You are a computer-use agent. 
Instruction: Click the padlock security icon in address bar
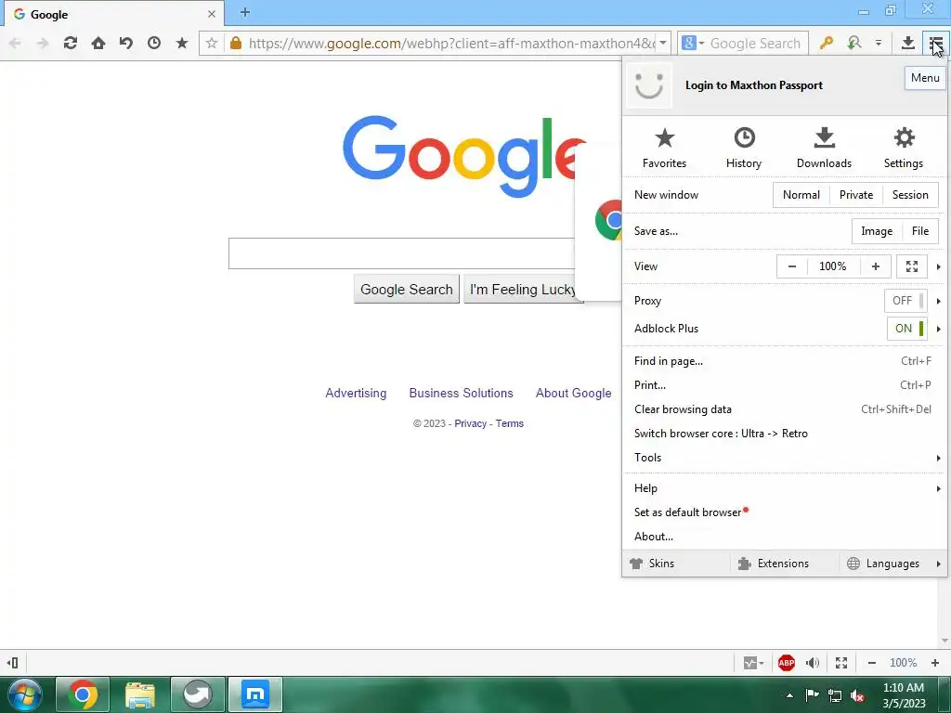pos(236,43)
